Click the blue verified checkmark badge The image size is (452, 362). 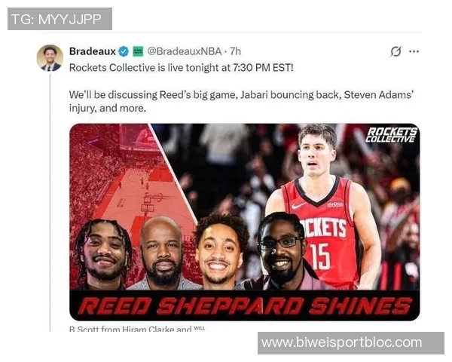point(124,51)
